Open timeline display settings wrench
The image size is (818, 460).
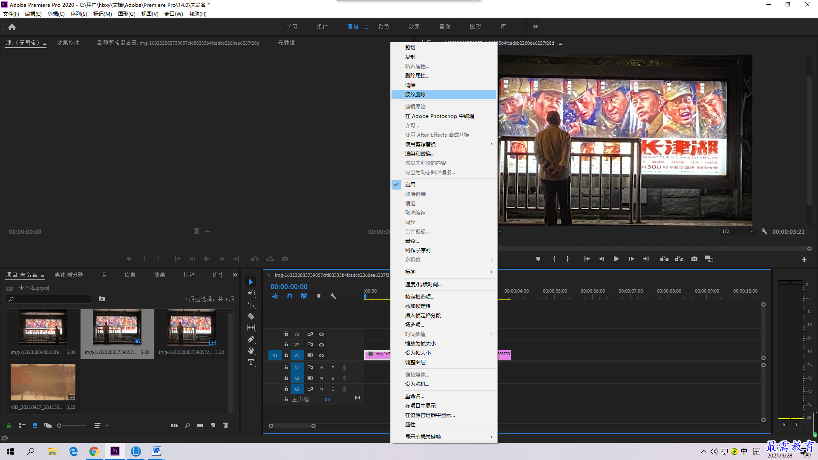[333, 296]
